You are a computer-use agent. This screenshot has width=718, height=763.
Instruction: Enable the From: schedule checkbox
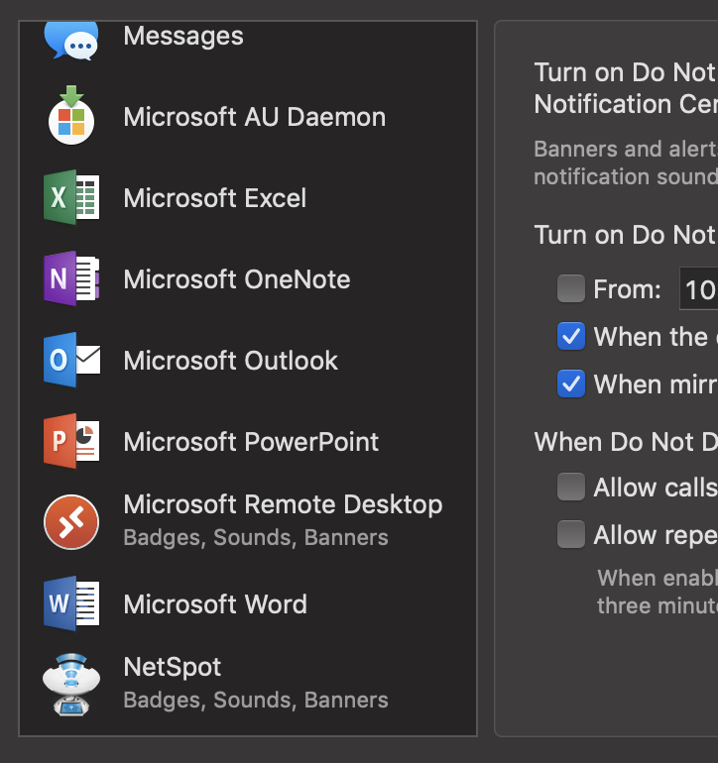[x=571, y=288]
